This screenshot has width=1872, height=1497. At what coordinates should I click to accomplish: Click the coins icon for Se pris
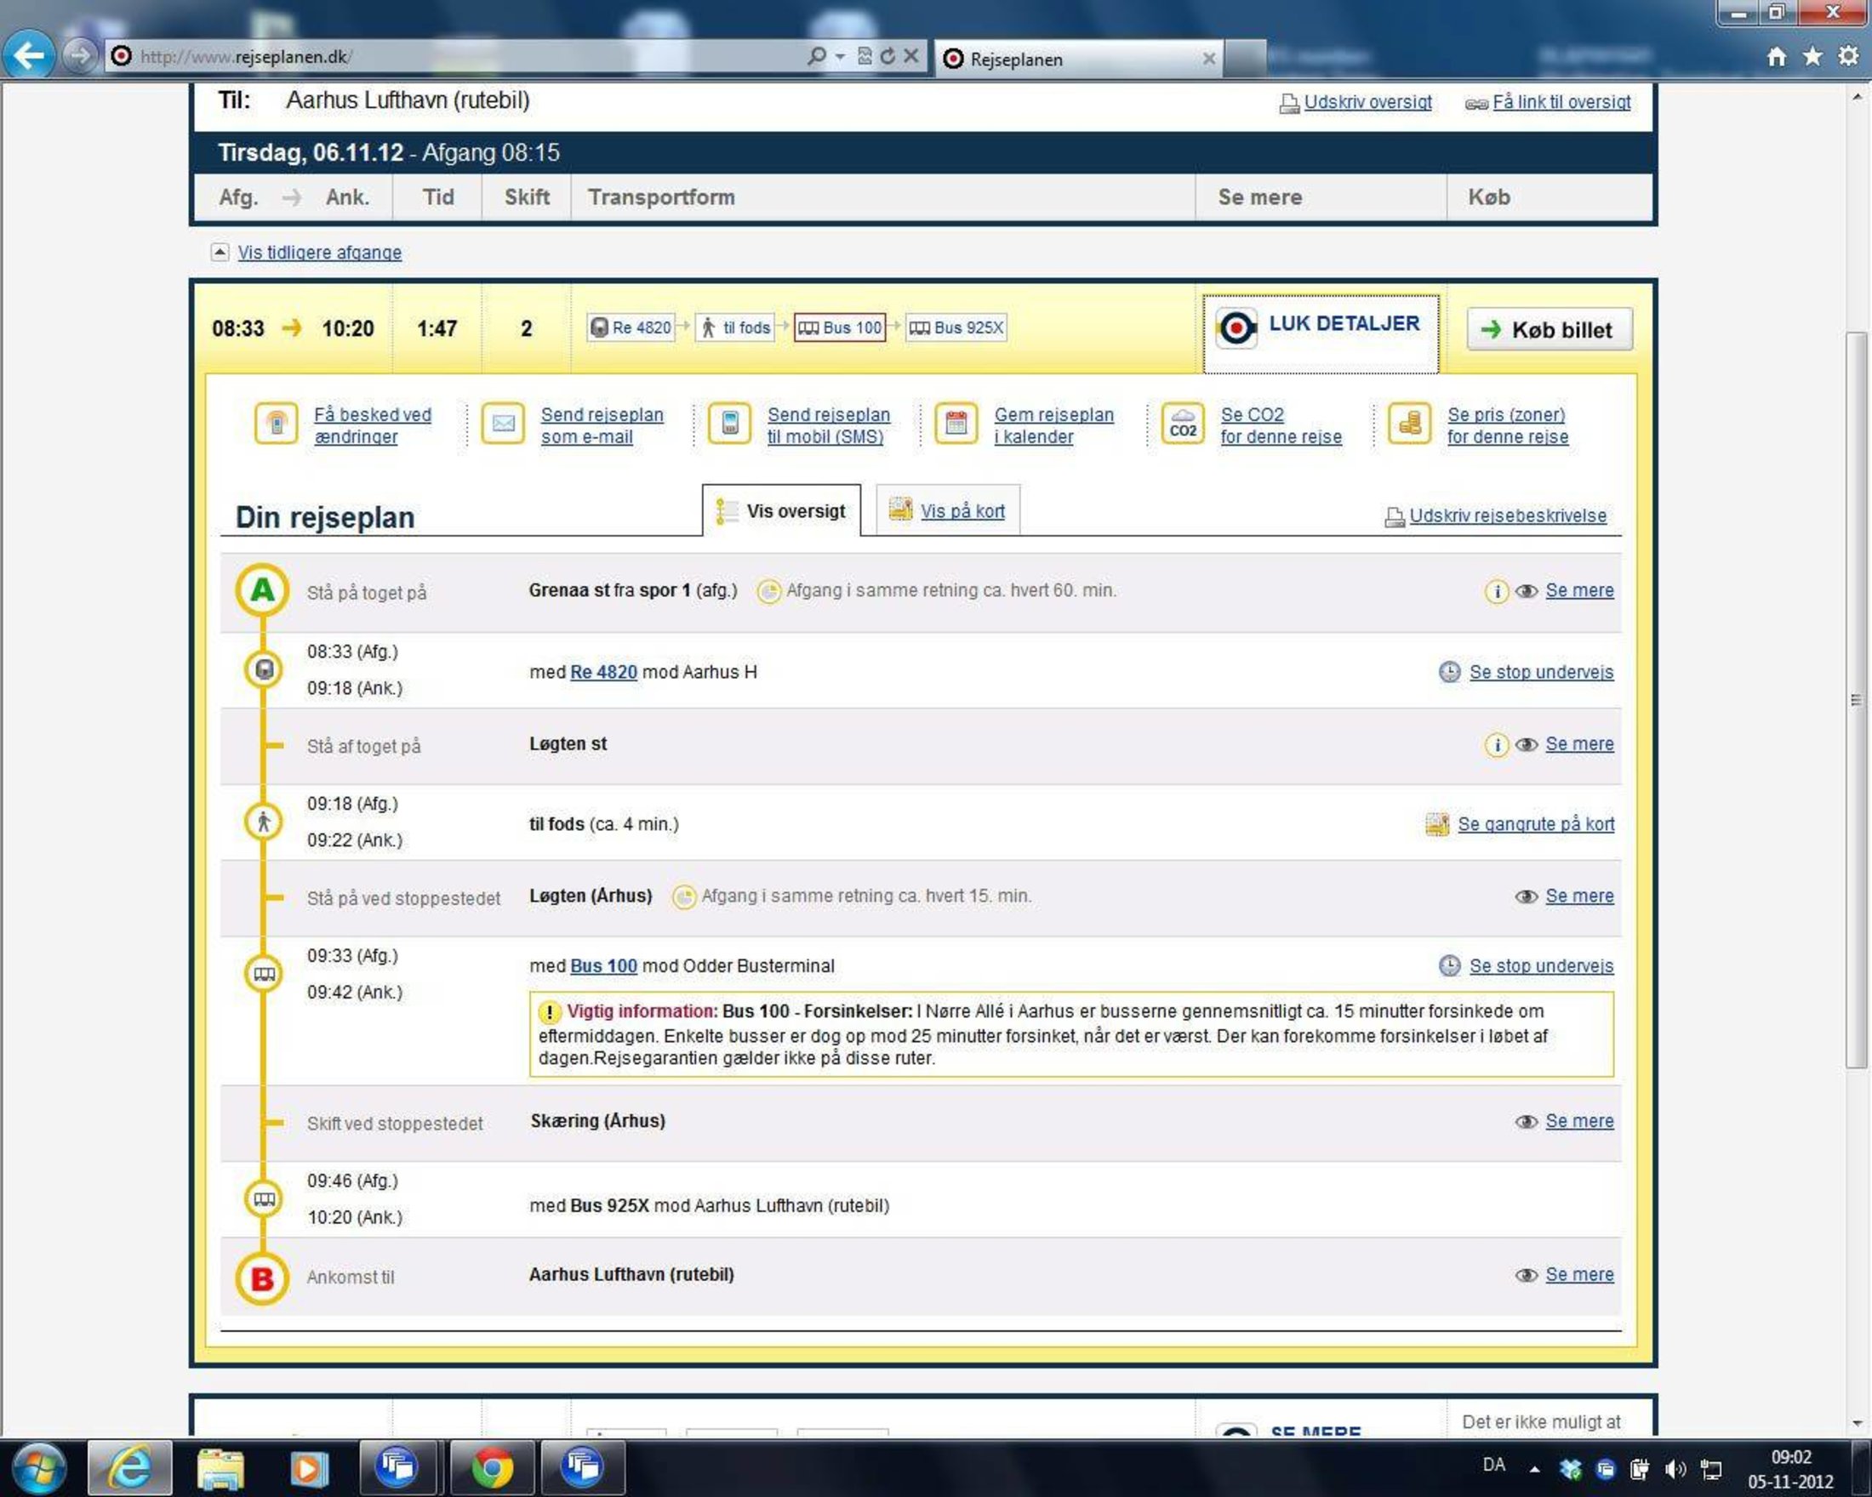(1409, 424)
